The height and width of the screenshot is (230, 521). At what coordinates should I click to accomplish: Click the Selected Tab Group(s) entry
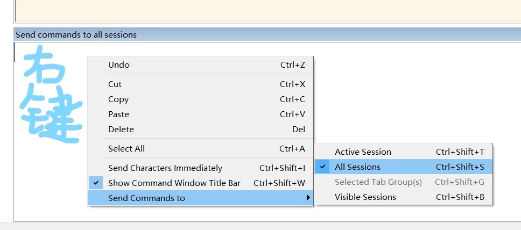378,182
